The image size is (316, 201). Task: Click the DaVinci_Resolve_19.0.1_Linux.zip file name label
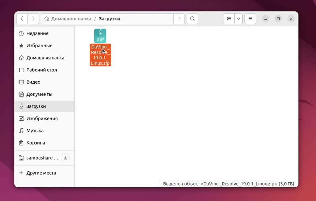(x=100, y=55)
